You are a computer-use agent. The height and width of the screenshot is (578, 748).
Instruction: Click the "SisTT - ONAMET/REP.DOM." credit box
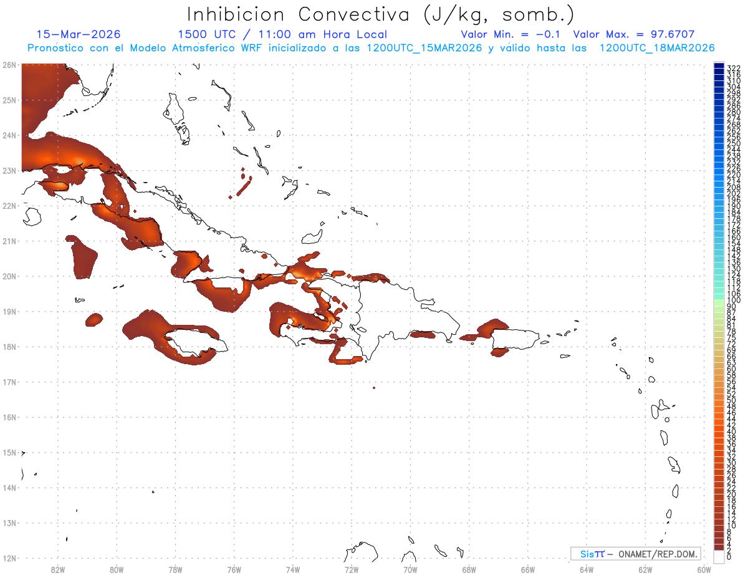636,554
